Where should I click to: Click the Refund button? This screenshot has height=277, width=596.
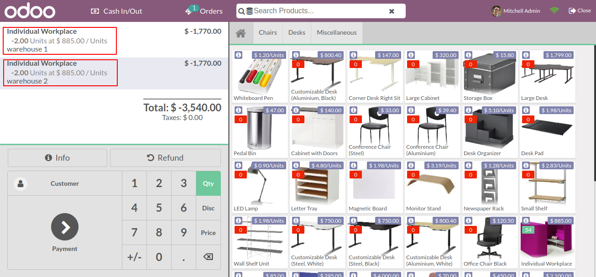pos(165,158)
